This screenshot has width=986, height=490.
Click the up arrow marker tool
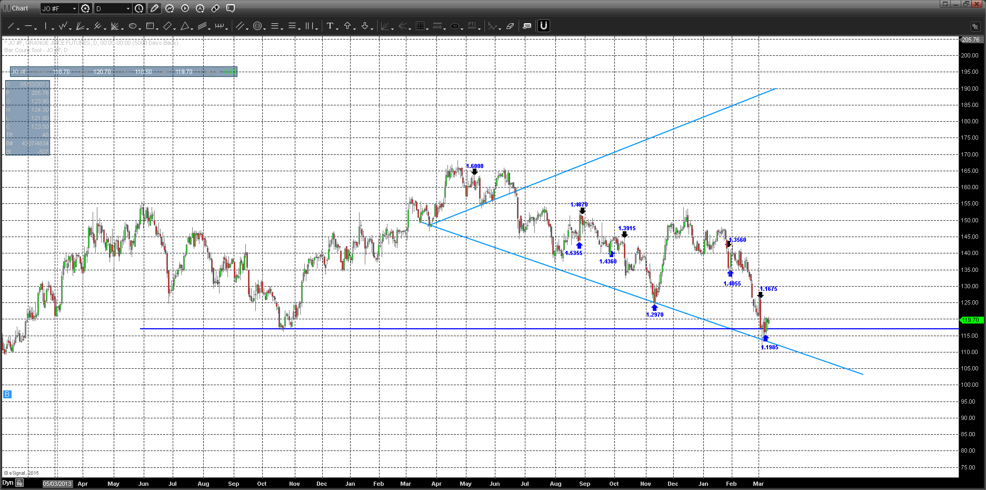tap(347, 26)
